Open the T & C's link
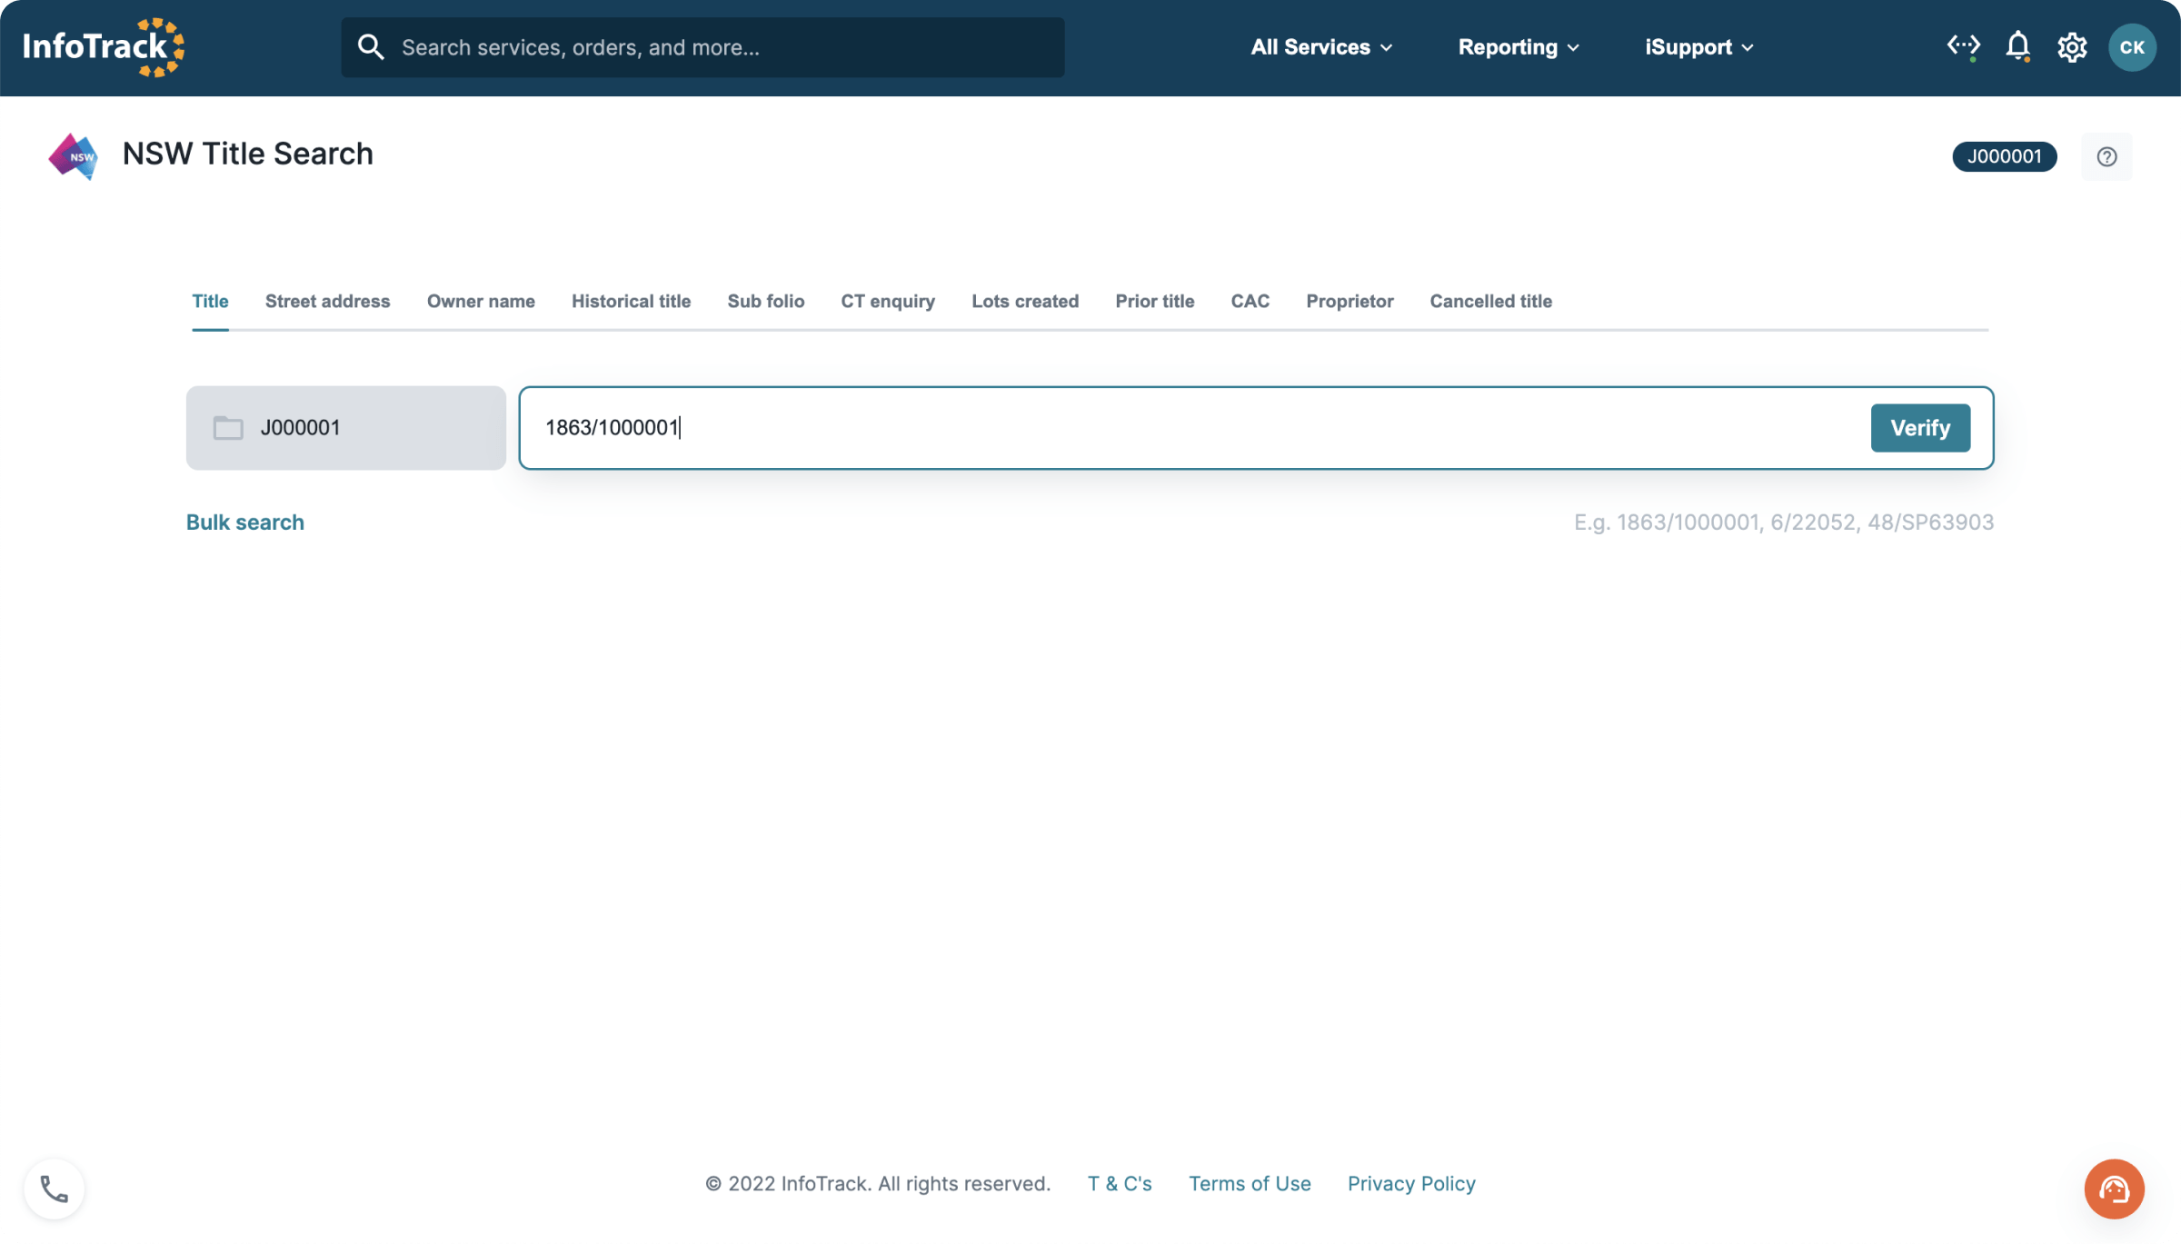The image size is (2181, 1244). coord(1120,1184)
